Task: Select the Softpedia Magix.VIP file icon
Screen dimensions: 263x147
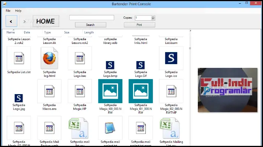Action: (x=80, y=91)
